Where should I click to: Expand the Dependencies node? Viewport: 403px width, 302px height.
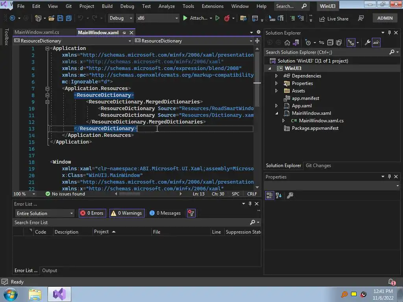(276, 76)
